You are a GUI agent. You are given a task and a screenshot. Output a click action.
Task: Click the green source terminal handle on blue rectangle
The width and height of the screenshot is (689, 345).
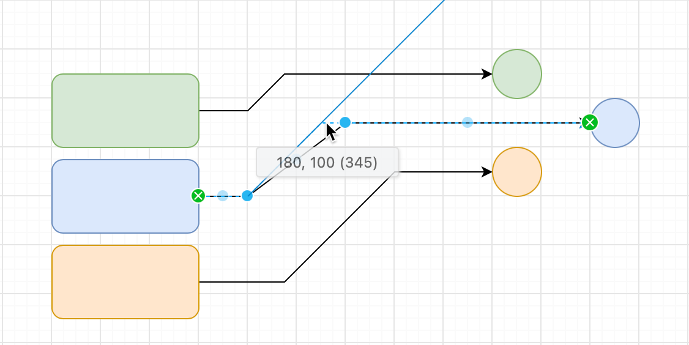pyautogui.click(x=198, y=196)
